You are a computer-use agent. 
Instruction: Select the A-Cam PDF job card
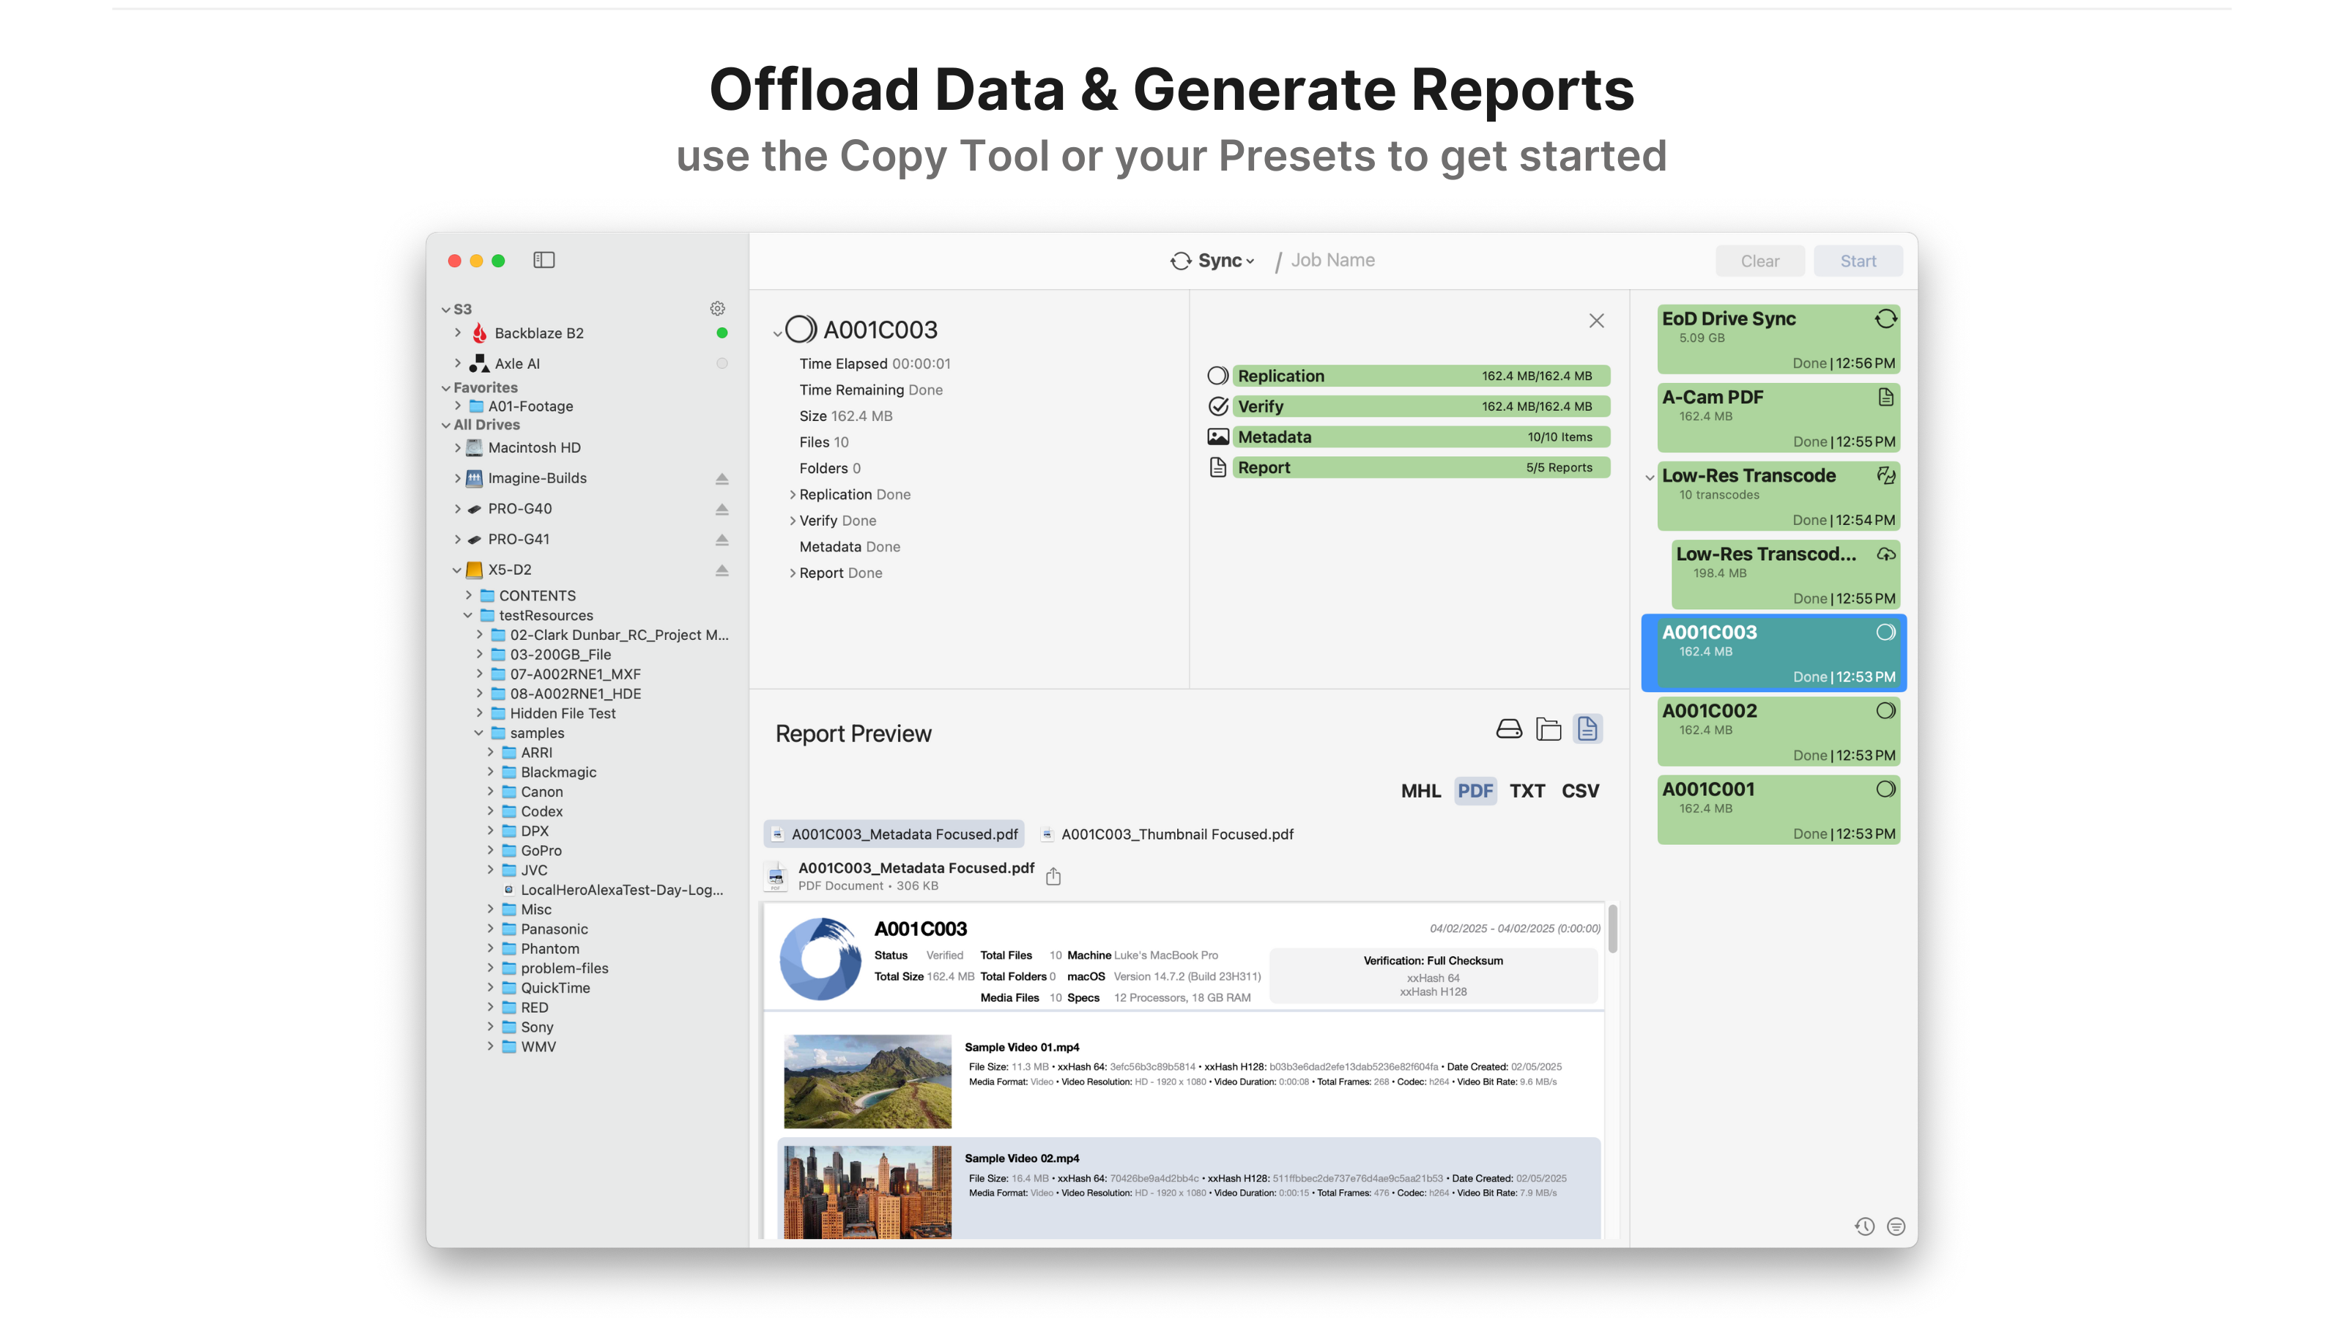[1778, 418]
